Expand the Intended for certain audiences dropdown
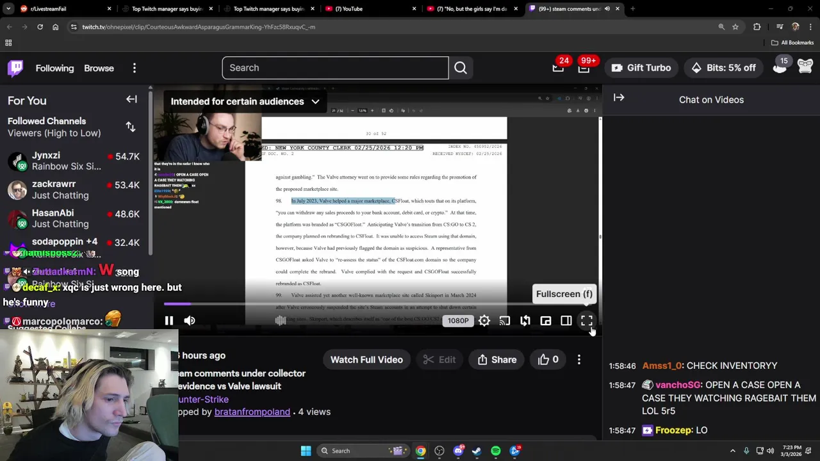This screenshot has width=820, height=461. point(245,101)
